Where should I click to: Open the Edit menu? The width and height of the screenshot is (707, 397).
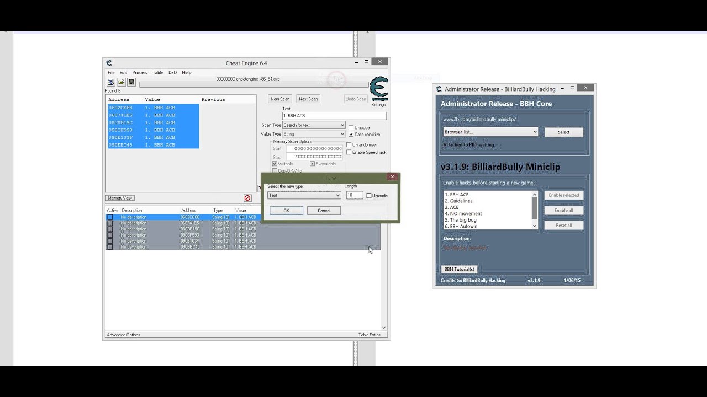123,73
